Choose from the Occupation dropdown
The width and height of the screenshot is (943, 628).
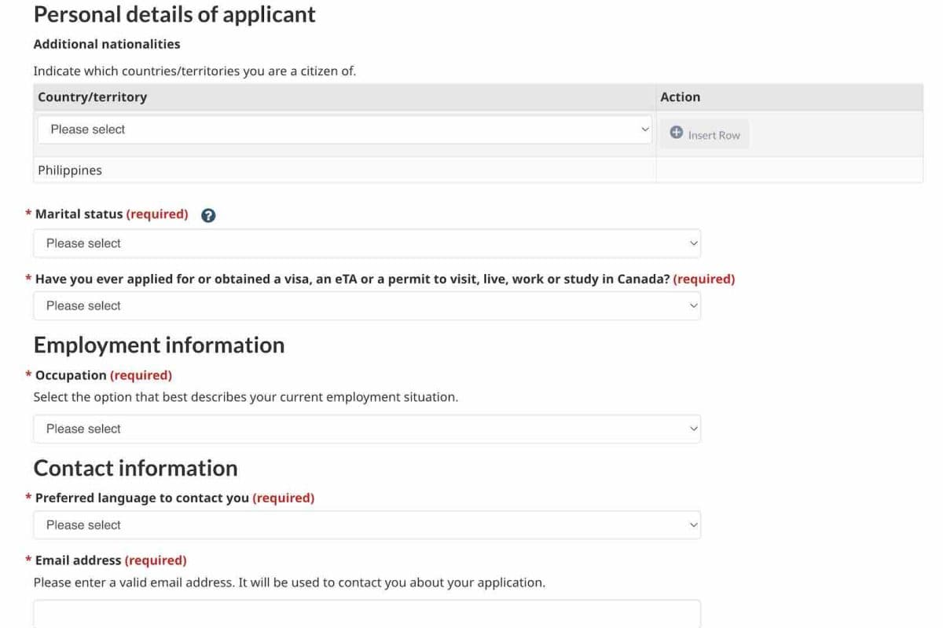click(366, 429)
